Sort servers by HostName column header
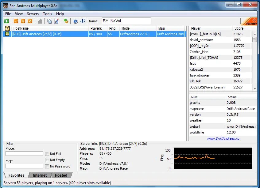 point(50,28)
